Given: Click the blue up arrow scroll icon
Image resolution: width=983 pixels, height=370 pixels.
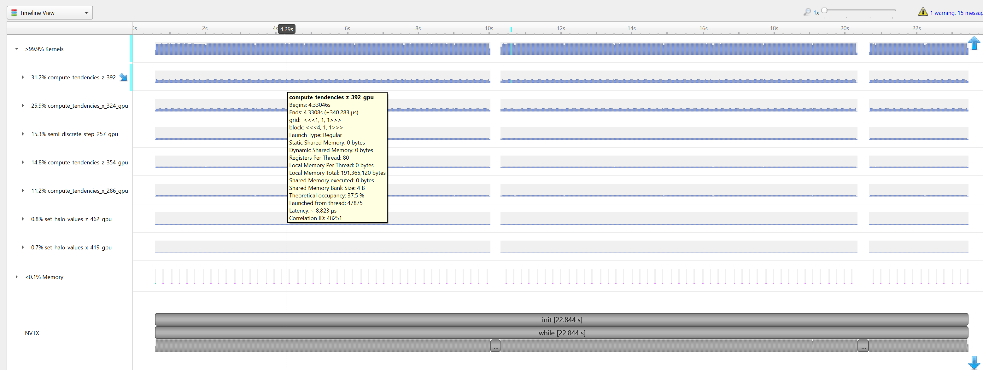Looking at the screenshot, I should (x=974, y=43).
